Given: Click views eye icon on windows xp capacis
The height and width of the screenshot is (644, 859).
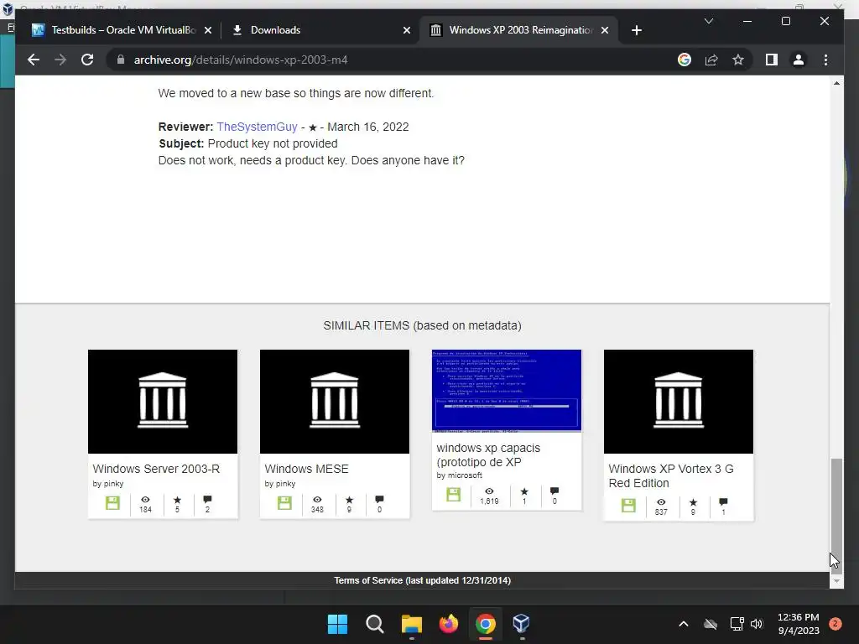Looking at the screenshot, I should tap(489, 491).
